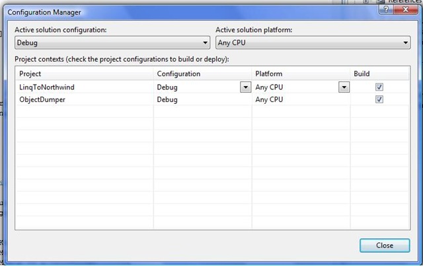Click the 'Project contexts' instruction label
The width and height of the screenshot is (423, 266).
[x=122, y=60]
